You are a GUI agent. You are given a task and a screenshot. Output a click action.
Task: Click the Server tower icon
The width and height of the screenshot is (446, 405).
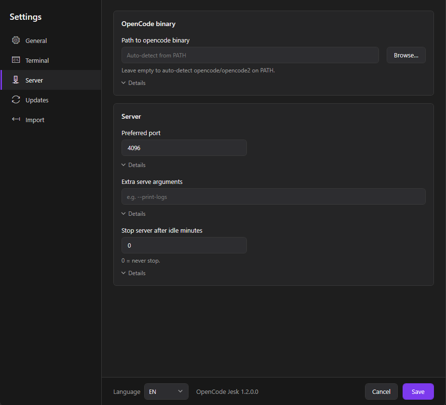pyautogui.click(x=16, y=80)
